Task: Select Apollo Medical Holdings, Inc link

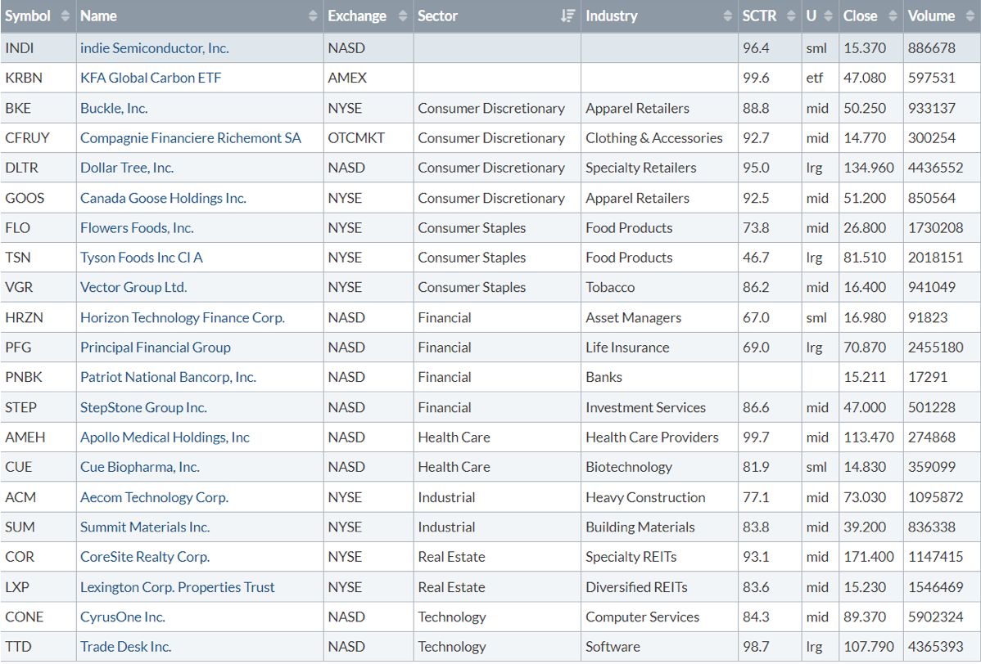Action: point(165,437)
